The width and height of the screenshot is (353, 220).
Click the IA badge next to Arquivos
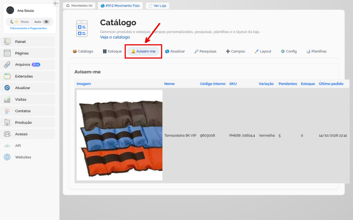click(x=36, y=64)
